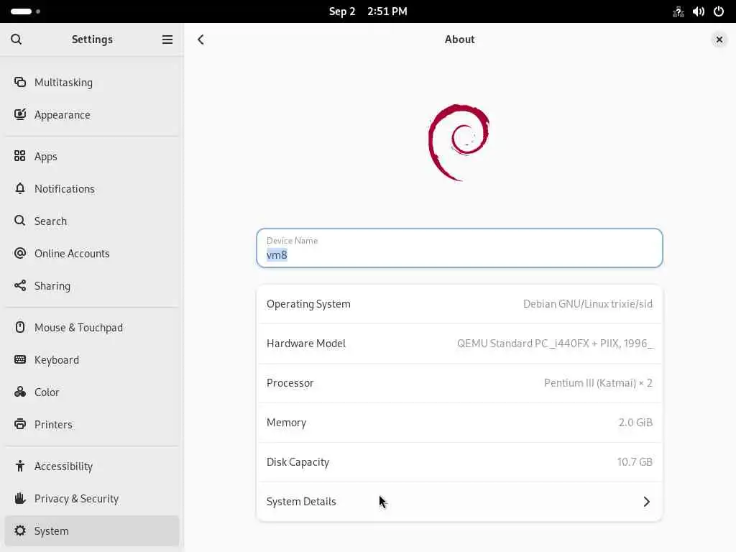This screenshot has width=736, height=552.
Task: Click the "2.0 GiB" memory value
Action: point(635,422)
